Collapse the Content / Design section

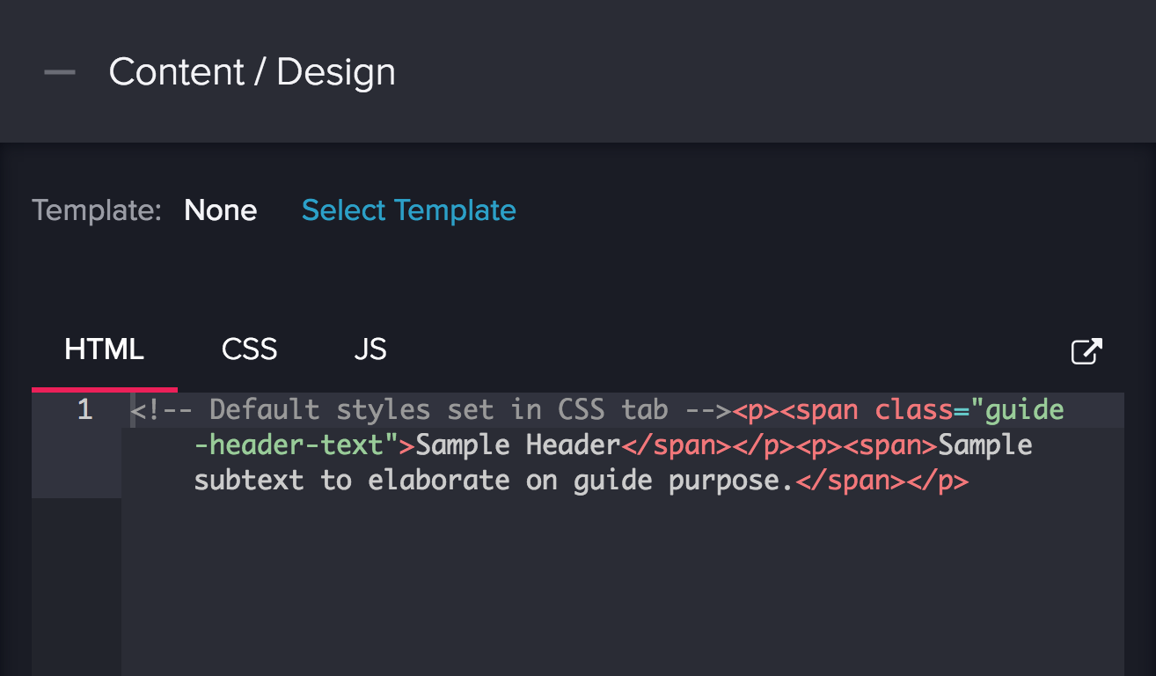click(x=60, y=72)
